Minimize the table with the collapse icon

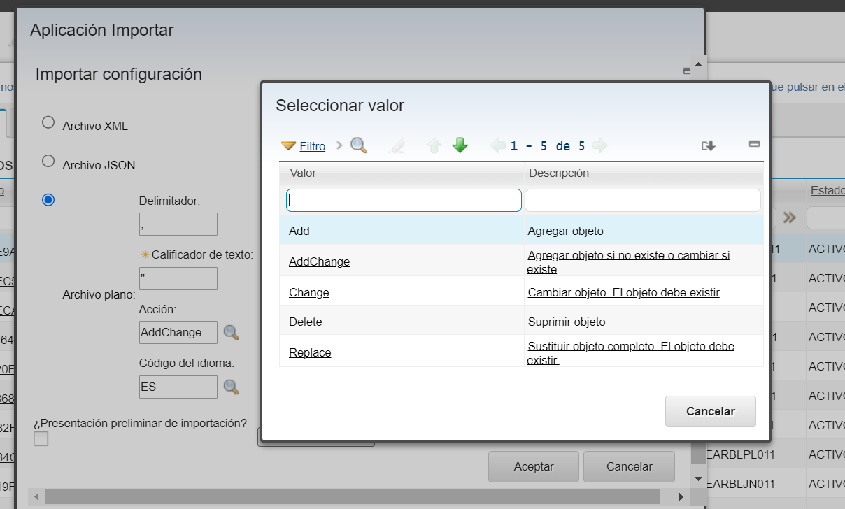[754, 144]
